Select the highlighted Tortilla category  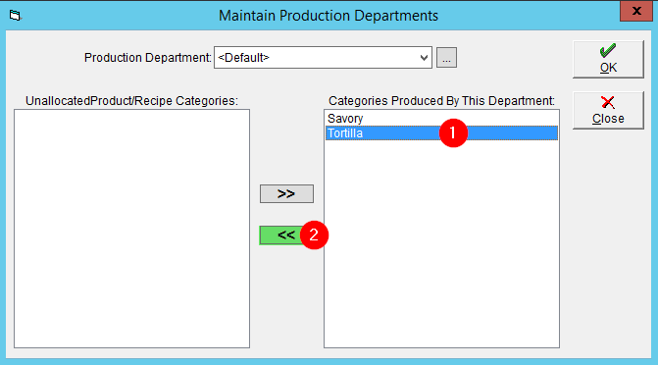[x=441, y=133]
